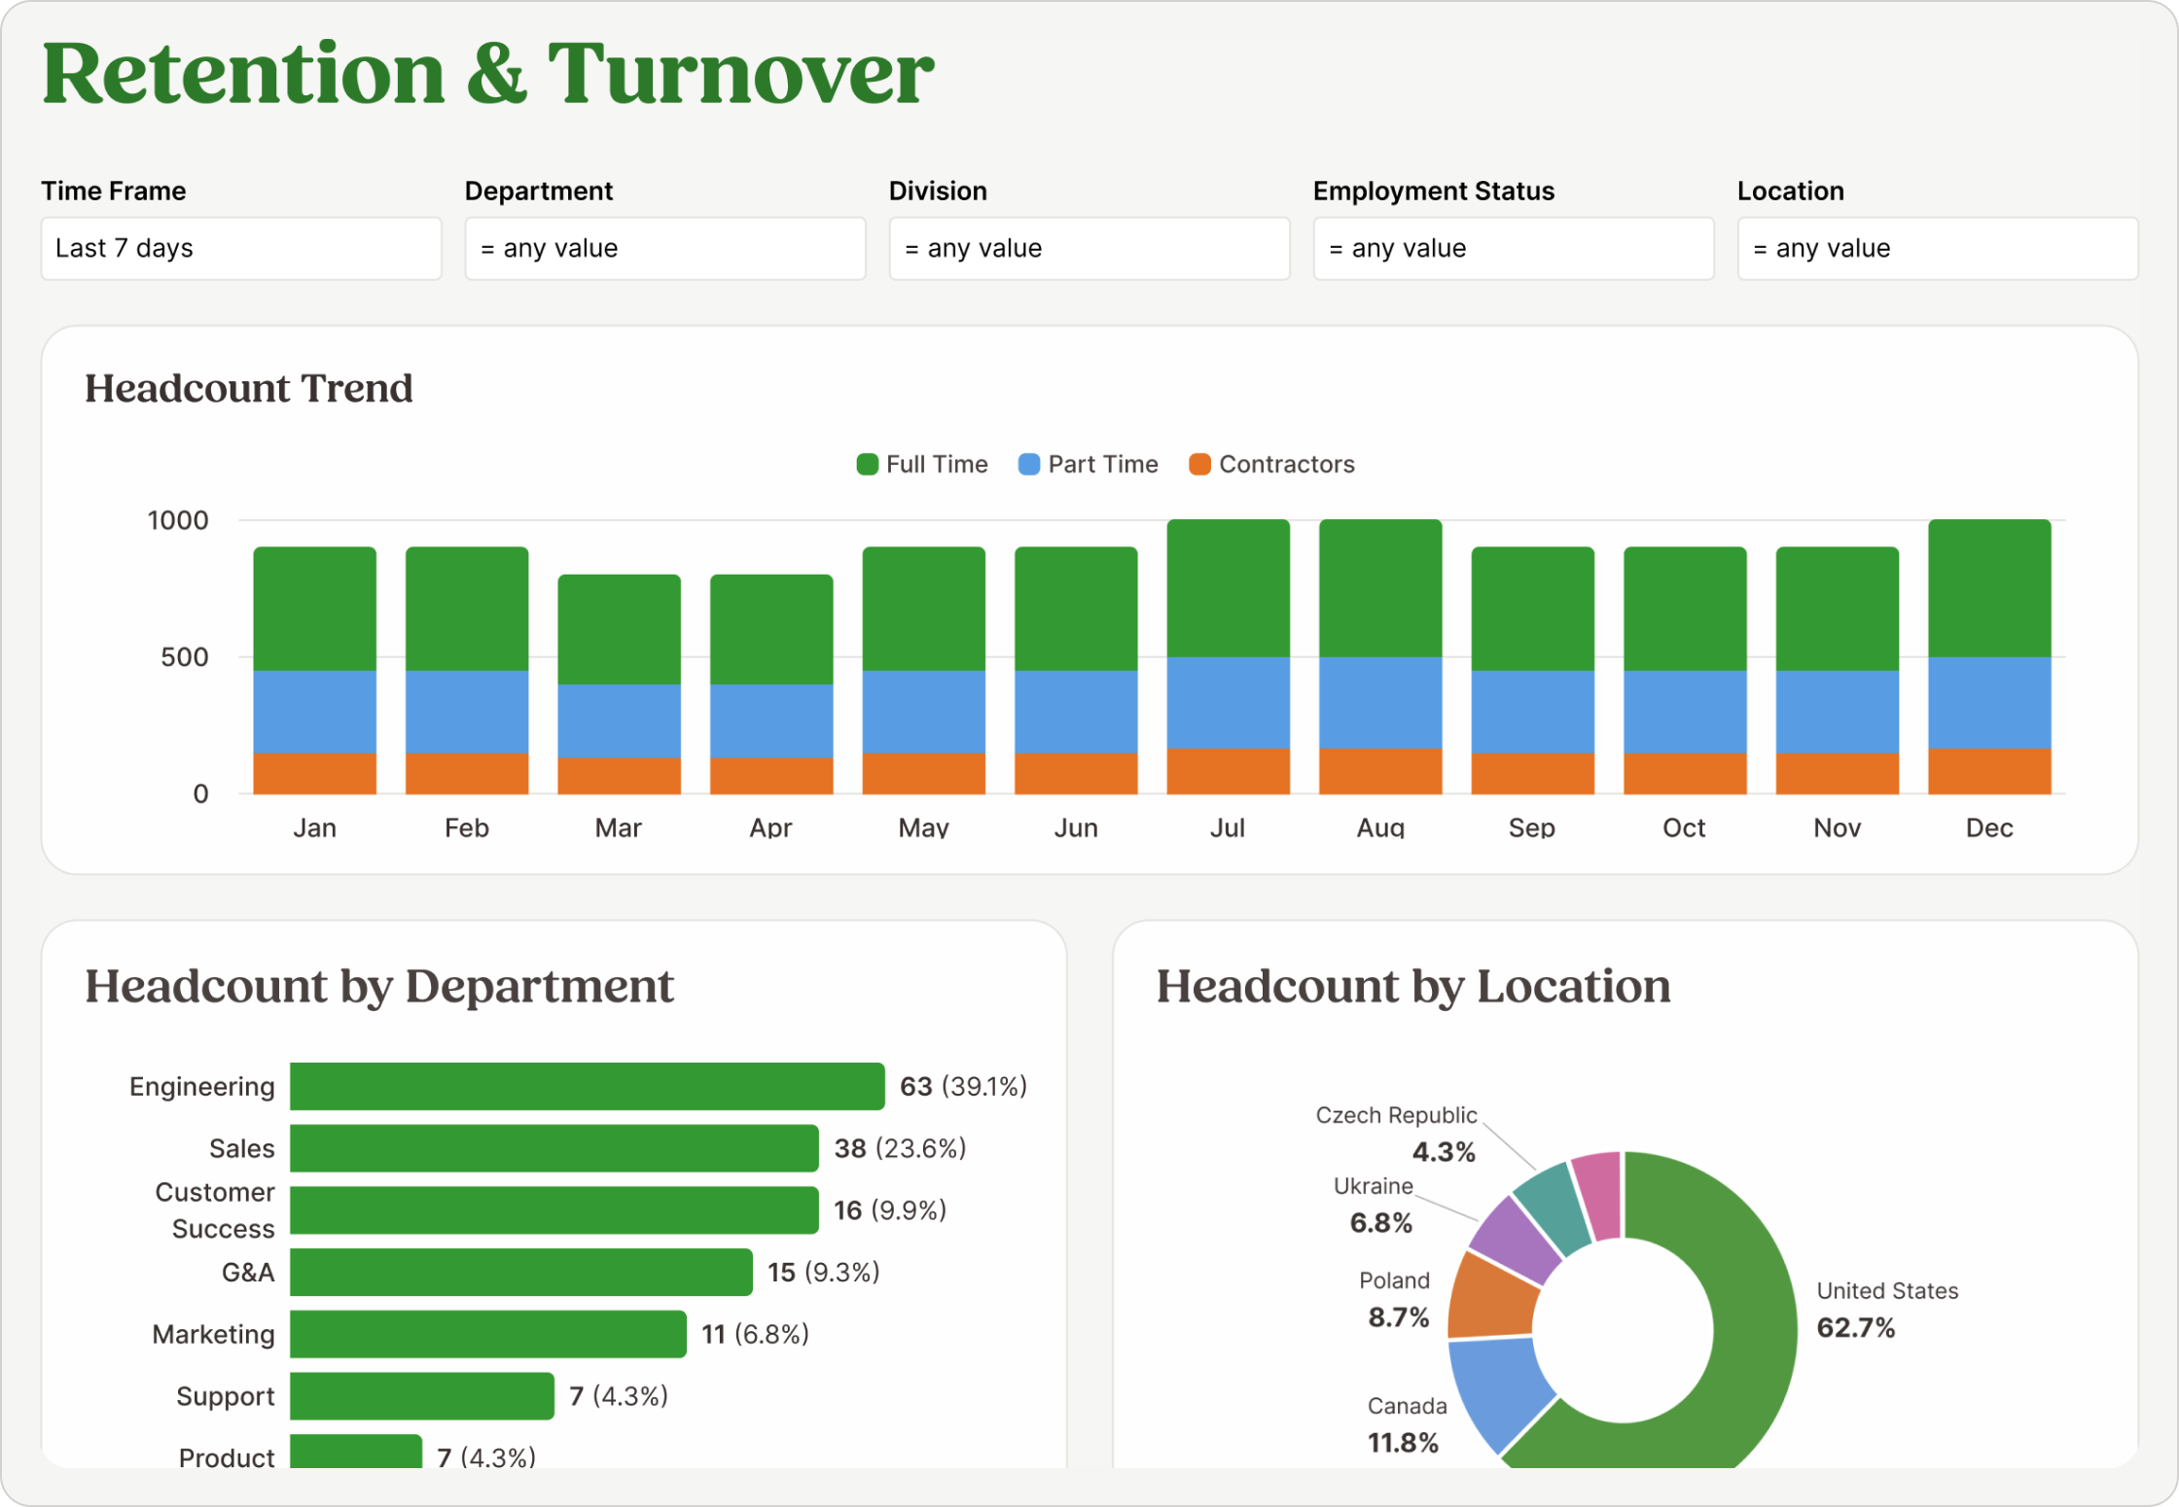Click the Headcount Trend panel title

249,389
